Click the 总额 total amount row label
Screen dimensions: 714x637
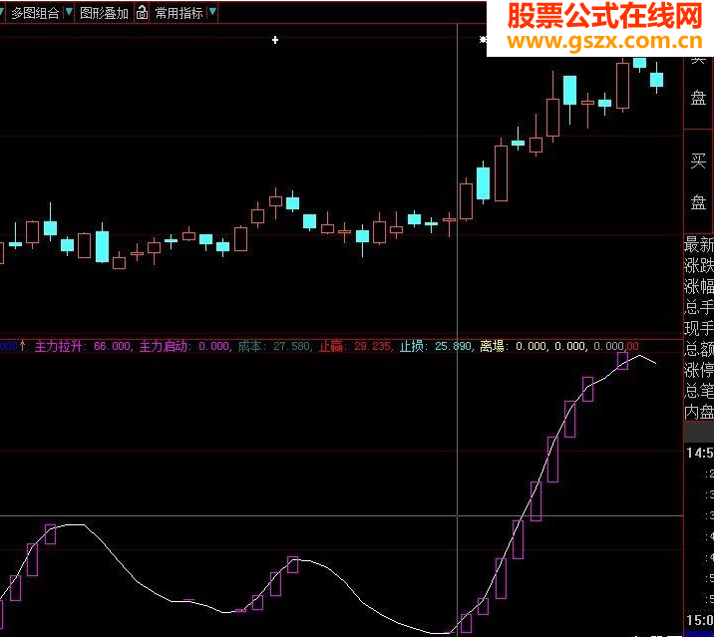(699, 349)
